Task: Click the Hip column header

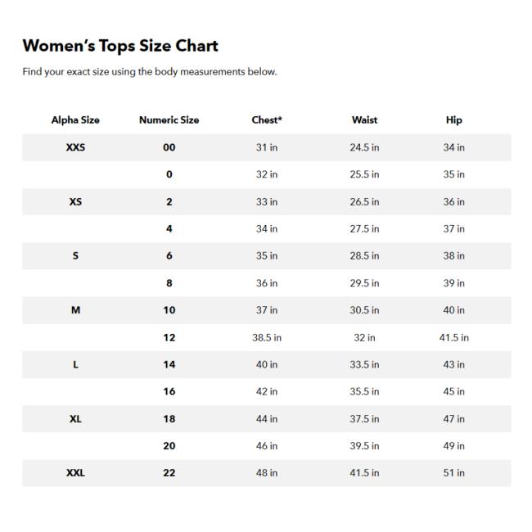Action: 454,120
